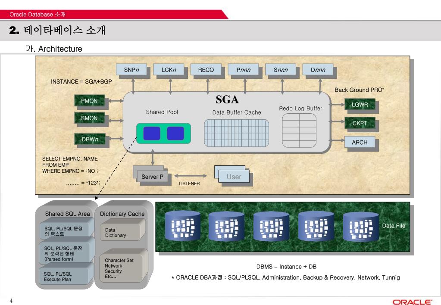Click 'WHERE EMPNO = :NO' line

tap(70, 171)
